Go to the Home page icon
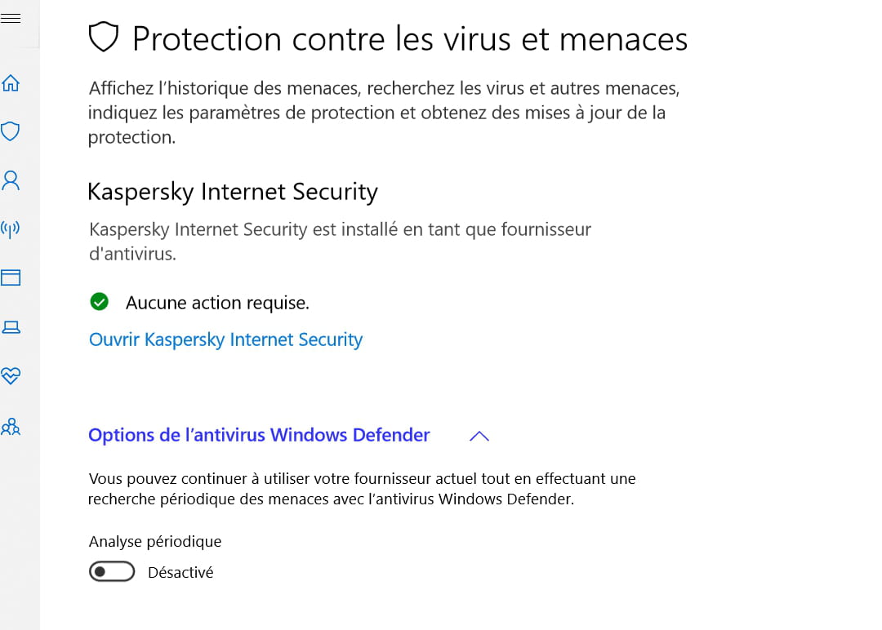 pos(11,83)
